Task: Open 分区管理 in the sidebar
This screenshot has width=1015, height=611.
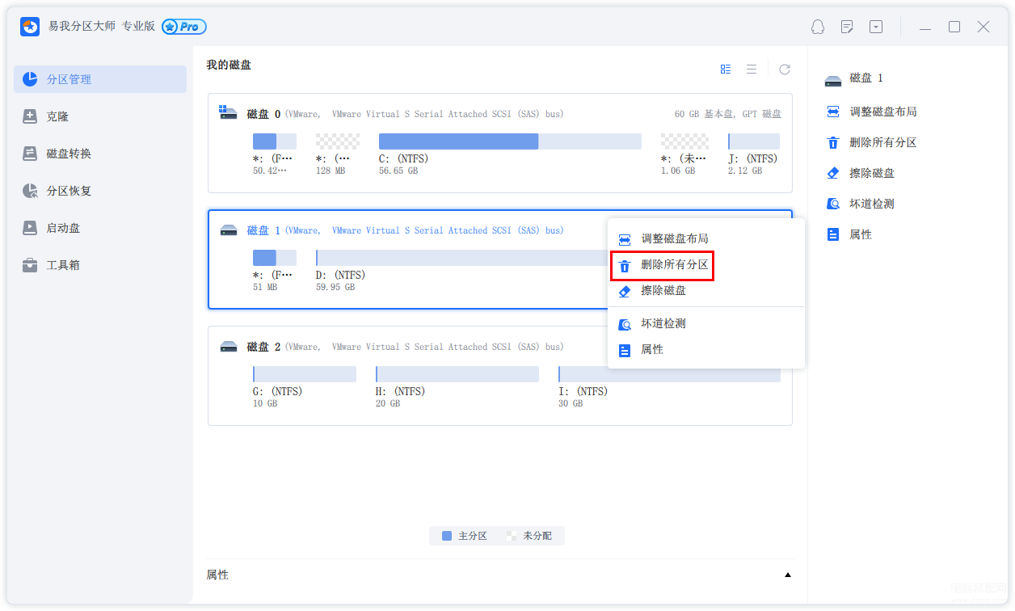Action: pos(100,79)
